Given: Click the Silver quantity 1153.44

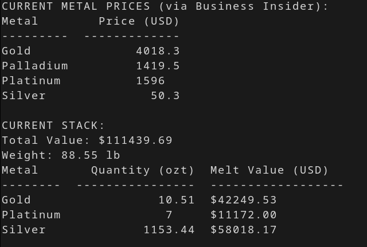Looking at the screenshot, I should pyautogui.click(x=169, y=230).
